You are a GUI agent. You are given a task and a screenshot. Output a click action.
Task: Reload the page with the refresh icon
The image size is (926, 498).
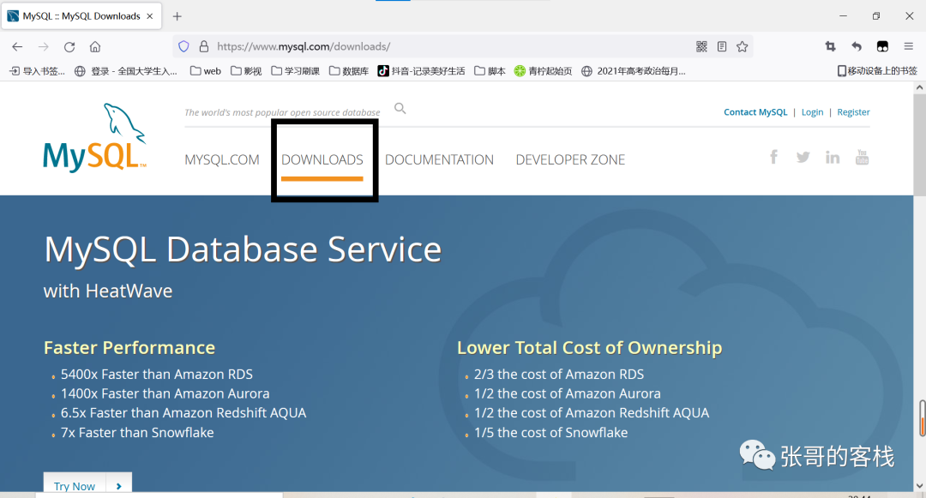click(x=69, y=46)
